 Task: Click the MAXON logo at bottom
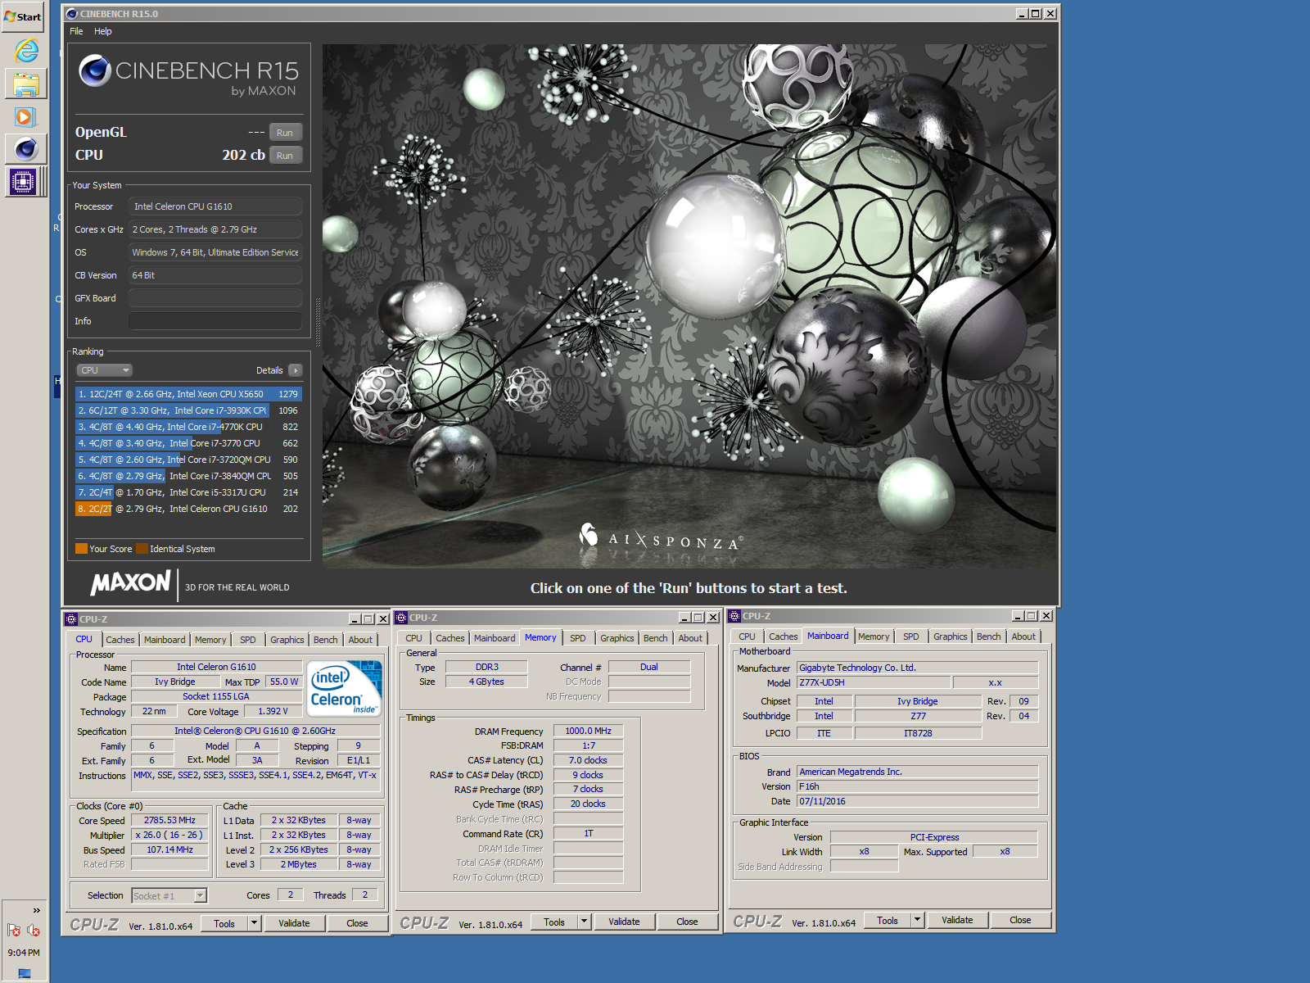coord(130,583)
